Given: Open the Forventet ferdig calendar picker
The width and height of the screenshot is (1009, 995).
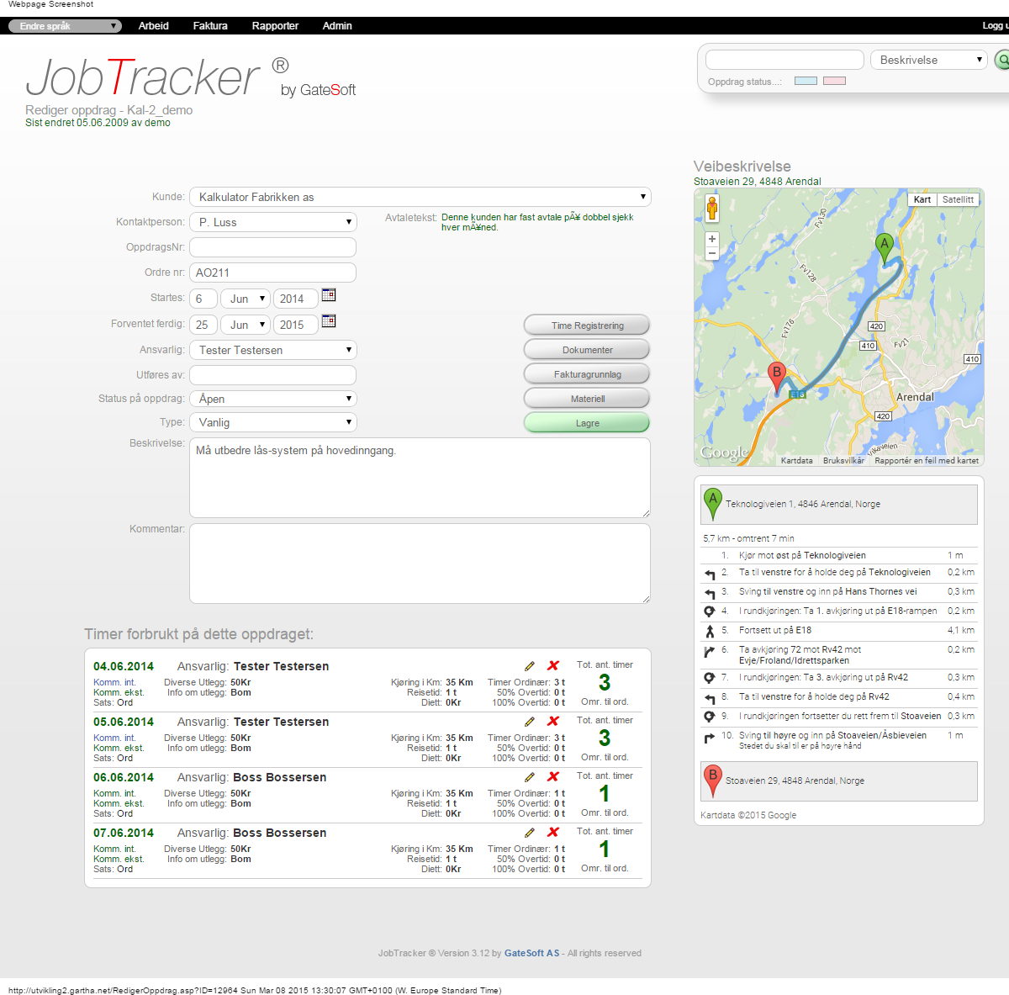Looking at the screenshot, I should click(x=329, y=321).
